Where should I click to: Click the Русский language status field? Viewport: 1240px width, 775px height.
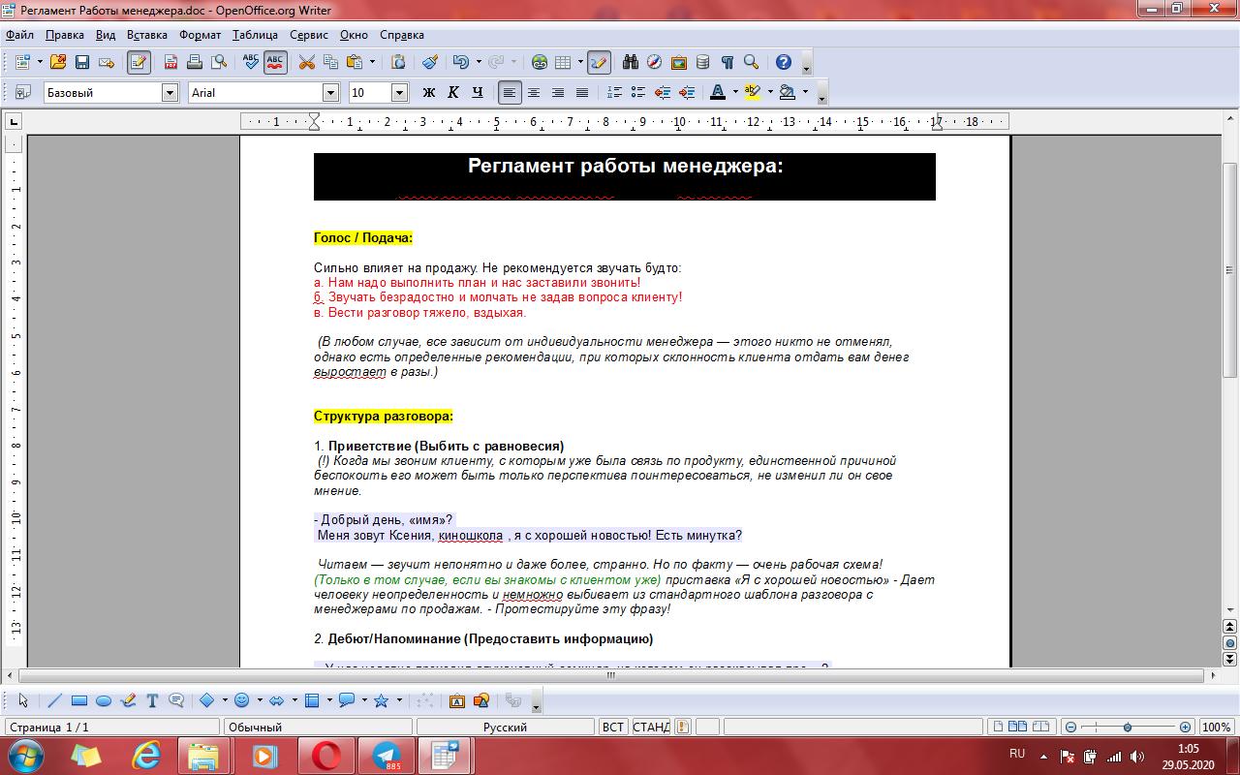pyautogui.click(x=505, y=727)
